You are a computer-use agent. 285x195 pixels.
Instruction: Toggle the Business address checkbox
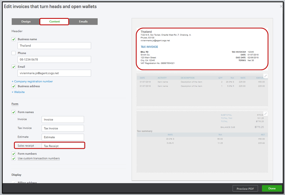(x=13, y=86)
